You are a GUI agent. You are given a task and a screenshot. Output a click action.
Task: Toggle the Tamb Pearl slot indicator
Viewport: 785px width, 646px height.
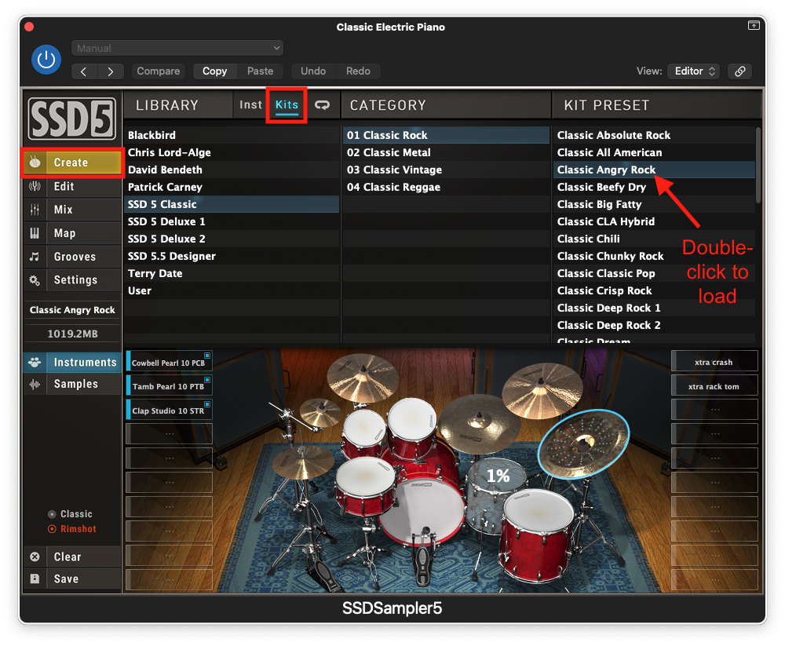206,380
